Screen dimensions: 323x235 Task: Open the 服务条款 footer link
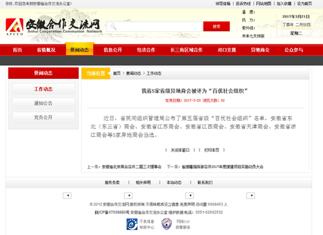coord(112,183)
